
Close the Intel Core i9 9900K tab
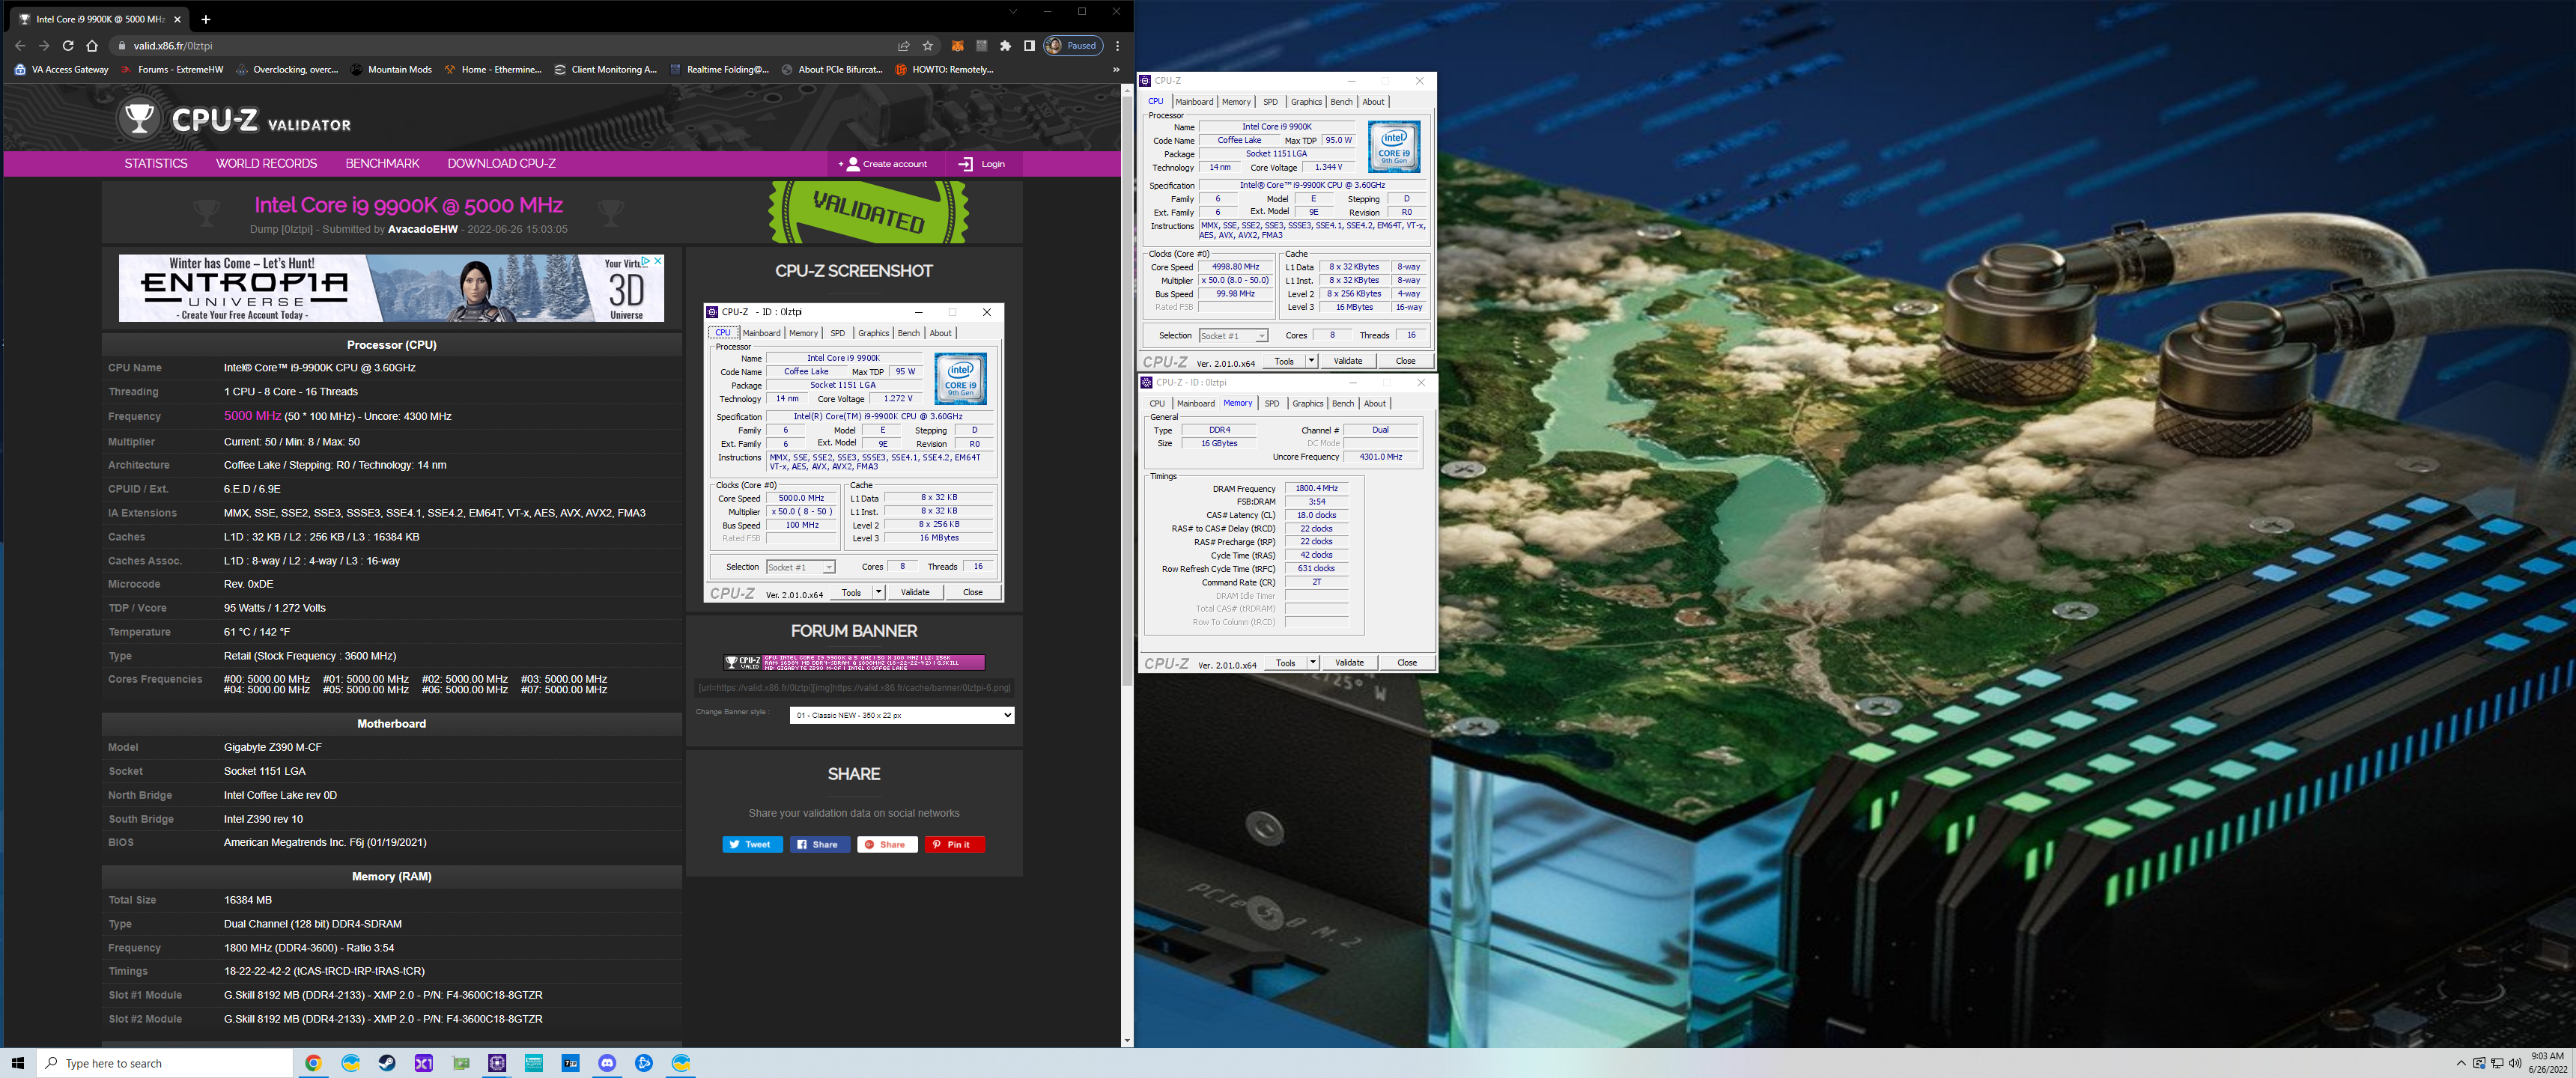177,19
